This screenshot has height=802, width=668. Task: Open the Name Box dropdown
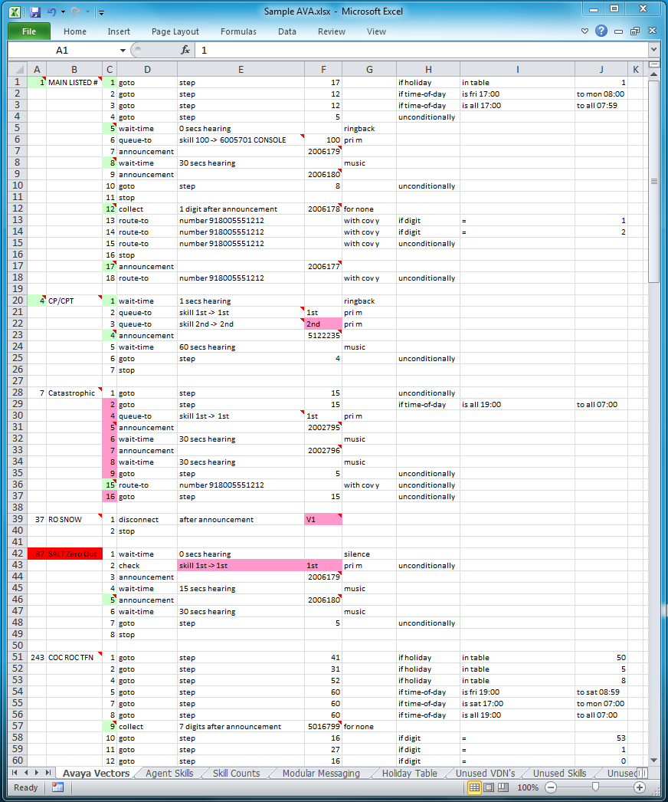(123, 51)
